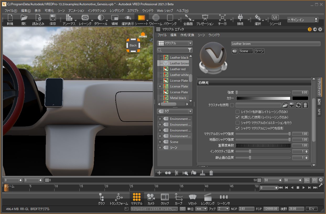Screen dimensions: 326x214
Task: Toggle the circular button beside the hitpoint field
Action: [x=183, y=209]
